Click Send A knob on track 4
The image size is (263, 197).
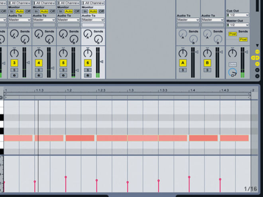39,33
